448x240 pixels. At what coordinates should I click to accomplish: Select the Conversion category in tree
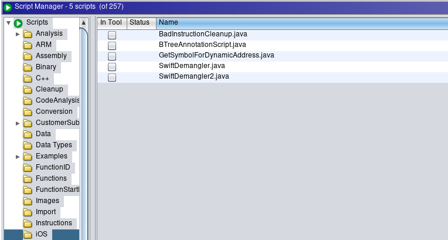54,111
